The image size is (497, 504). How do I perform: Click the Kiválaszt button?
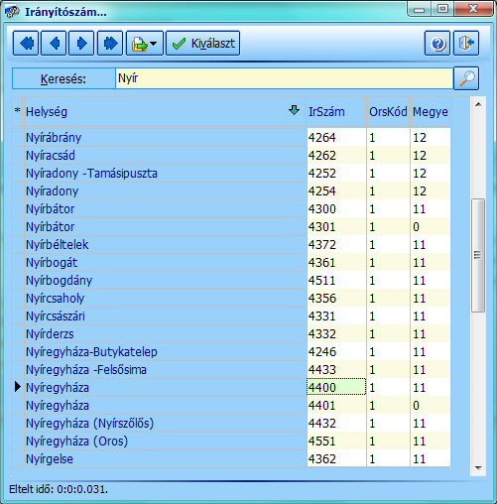pyautogui.click(x=202, y=44)
